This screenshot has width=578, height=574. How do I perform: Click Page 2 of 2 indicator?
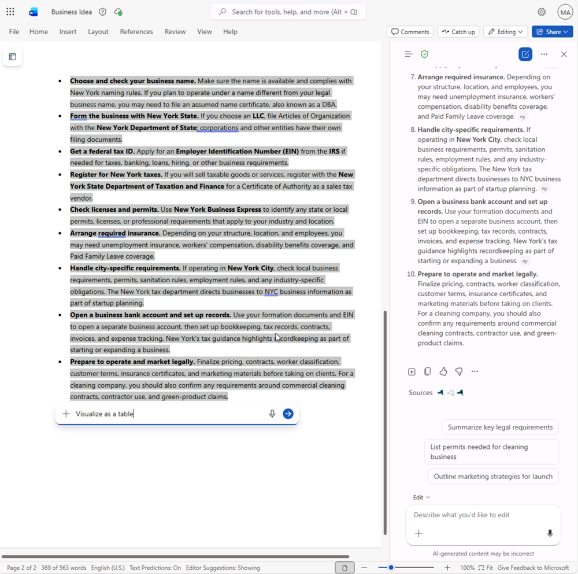(x=21, y=568)
